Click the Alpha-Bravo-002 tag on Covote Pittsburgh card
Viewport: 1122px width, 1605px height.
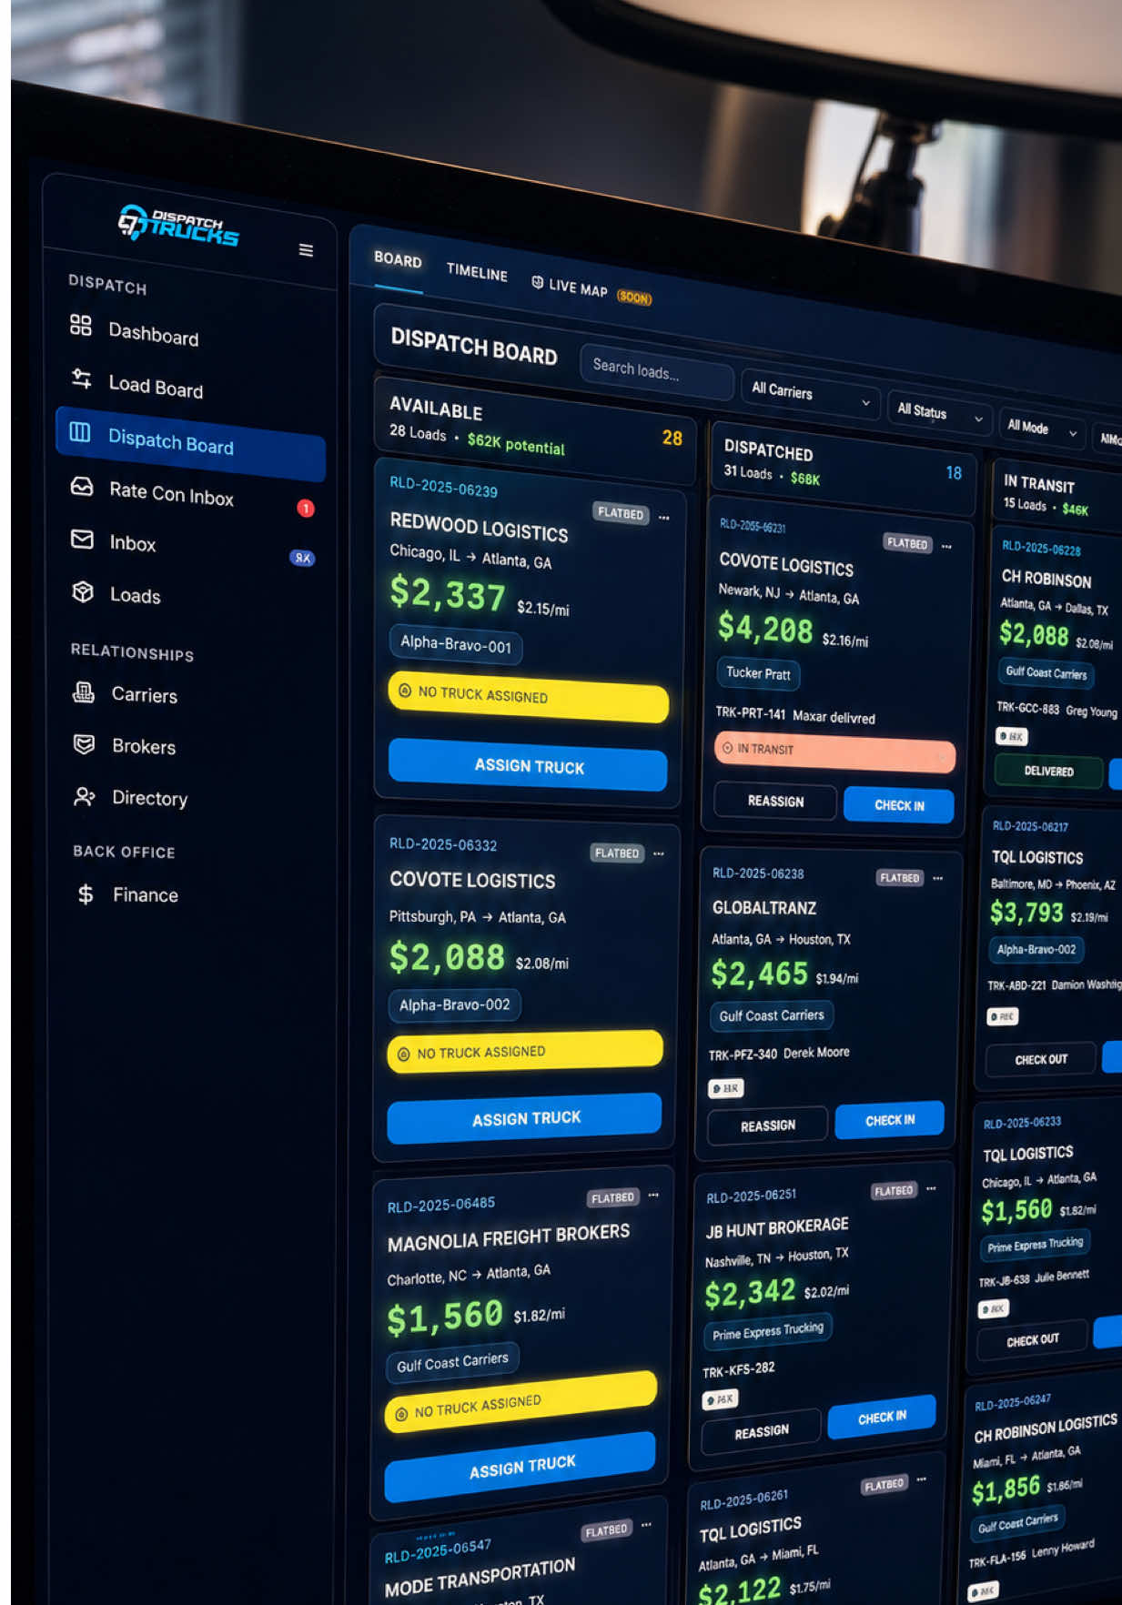455,1004
